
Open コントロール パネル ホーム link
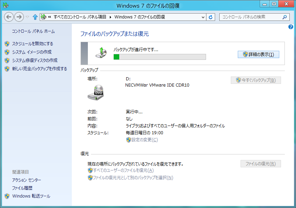click(x=33, y=31)
